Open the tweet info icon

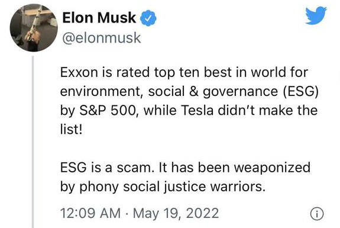click(317, 214)
